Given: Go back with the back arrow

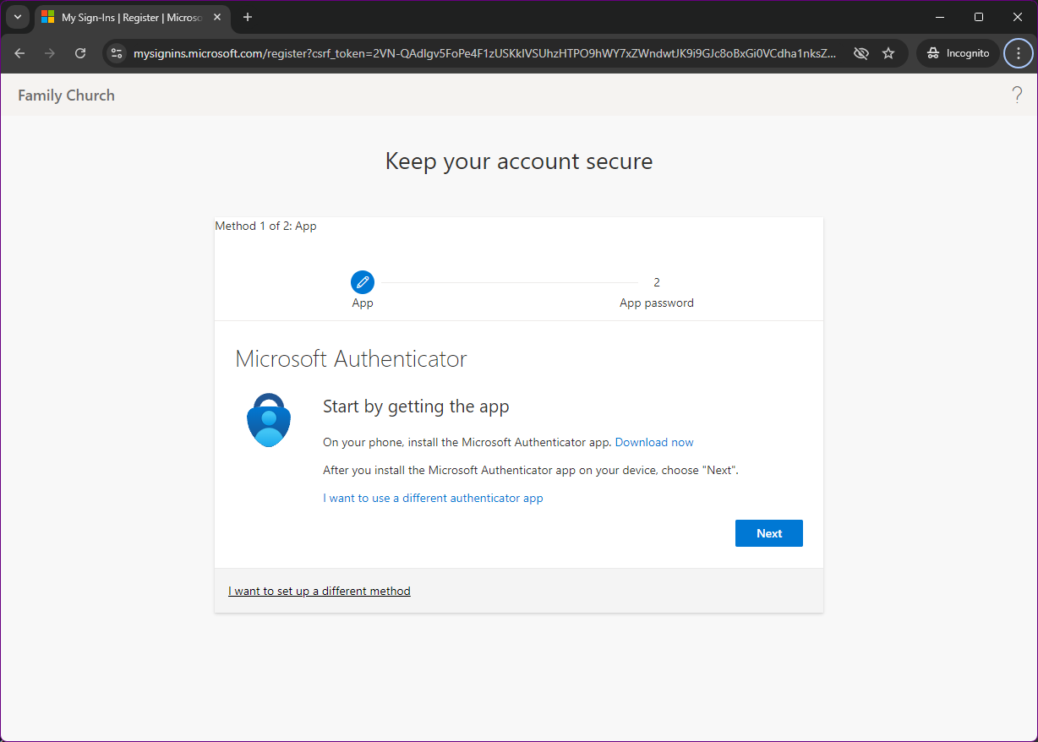Looking at the screenshot, I should click(x=19, y=53).
